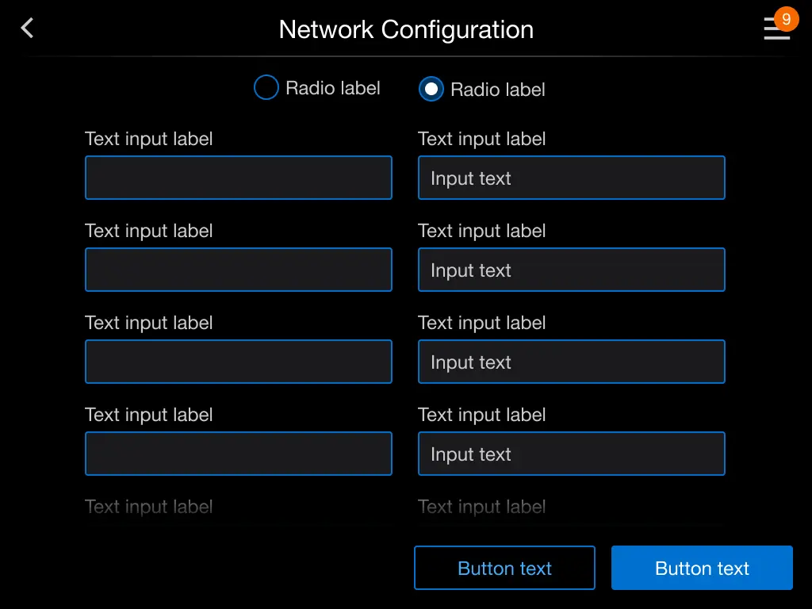The image size is (812, 609).
Task: Click the fourth right-column field containing "Input text"
Action: pos(571,454)
